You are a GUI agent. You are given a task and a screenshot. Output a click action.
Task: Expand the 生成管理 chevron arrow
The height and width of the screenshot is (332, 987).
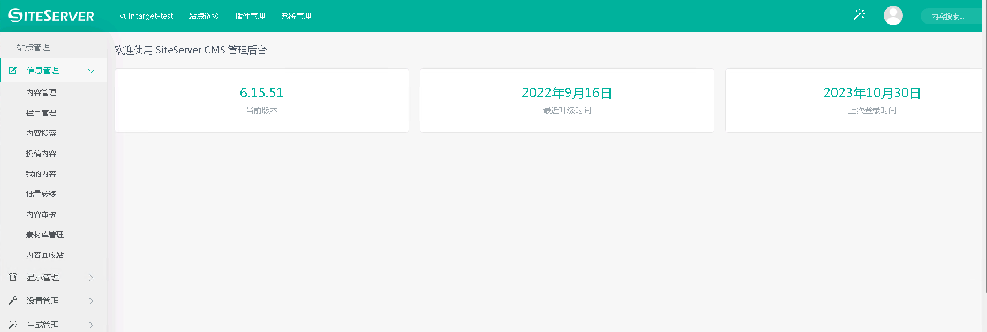92,325
